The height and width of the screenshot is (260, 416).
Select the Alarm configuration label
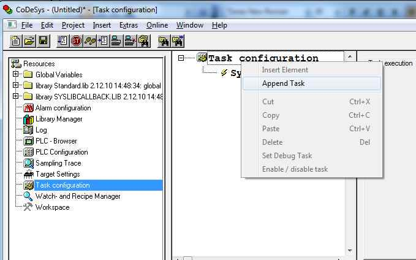pos(63,108)
